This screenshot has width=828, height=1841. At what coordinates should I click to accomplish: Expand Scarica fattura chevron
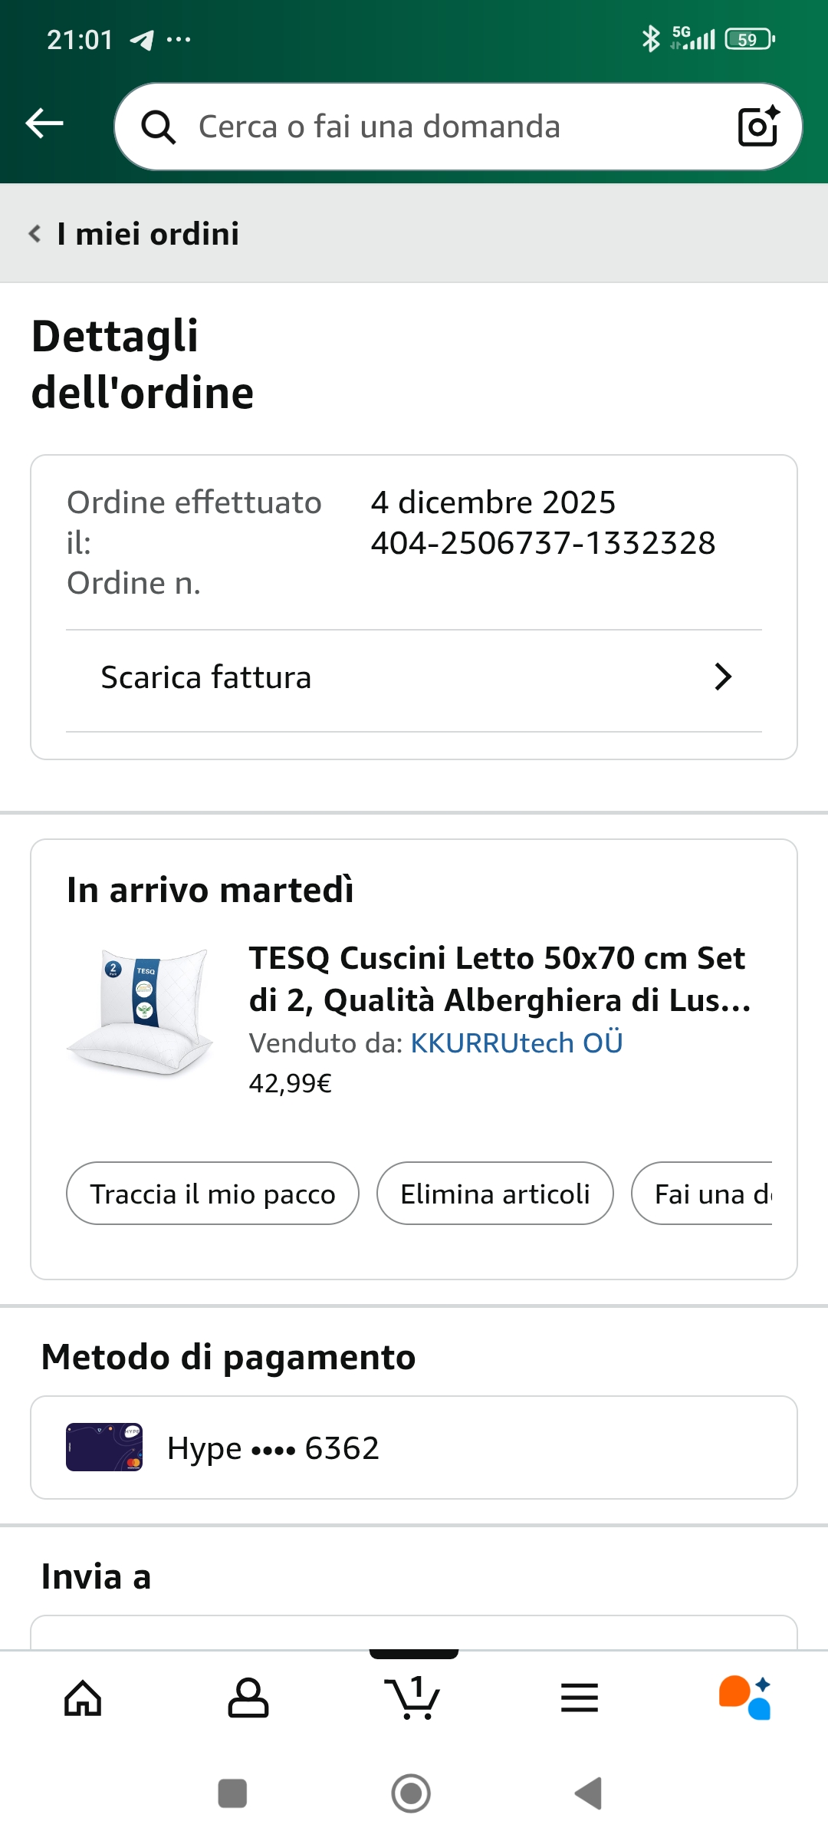tap(722, 677)
